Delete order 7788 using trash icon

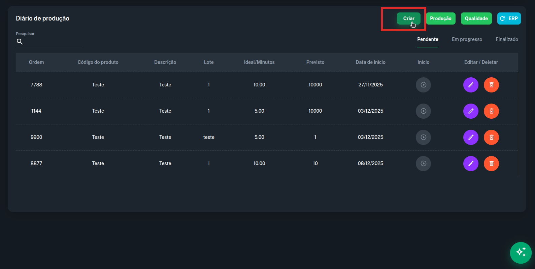(491, 85)
